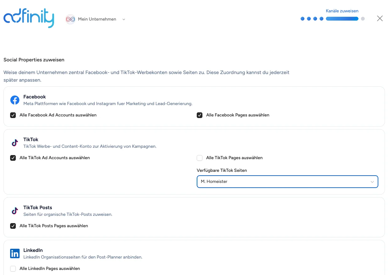The image size is (390, 275).
Task: Close the setup wizard with the X
Action: tap(380, 18)
